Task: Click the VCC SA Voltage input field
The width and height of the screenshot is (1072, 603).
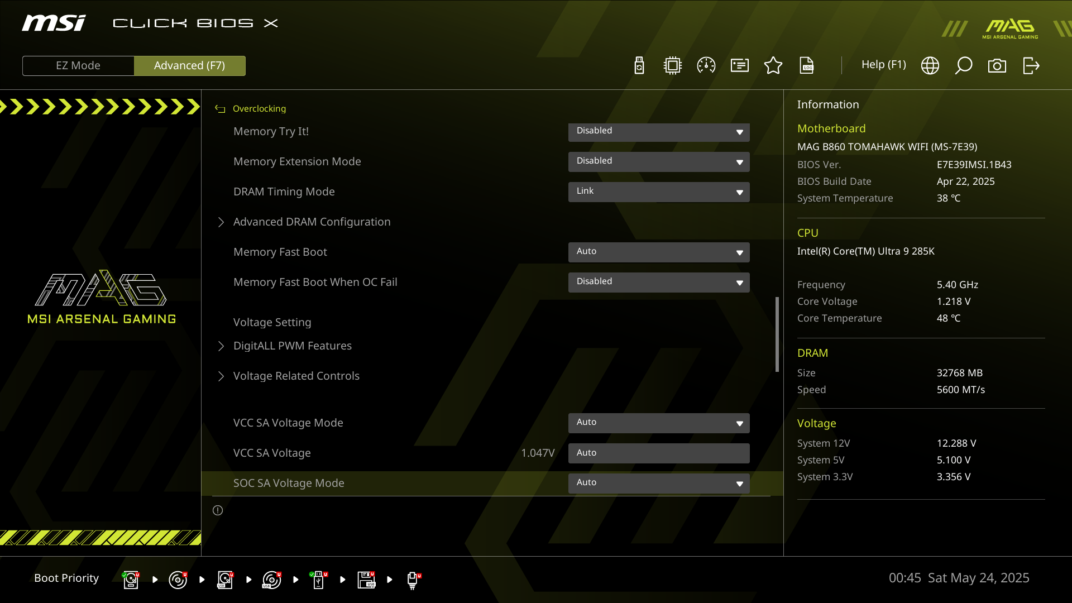Action: 659,453
